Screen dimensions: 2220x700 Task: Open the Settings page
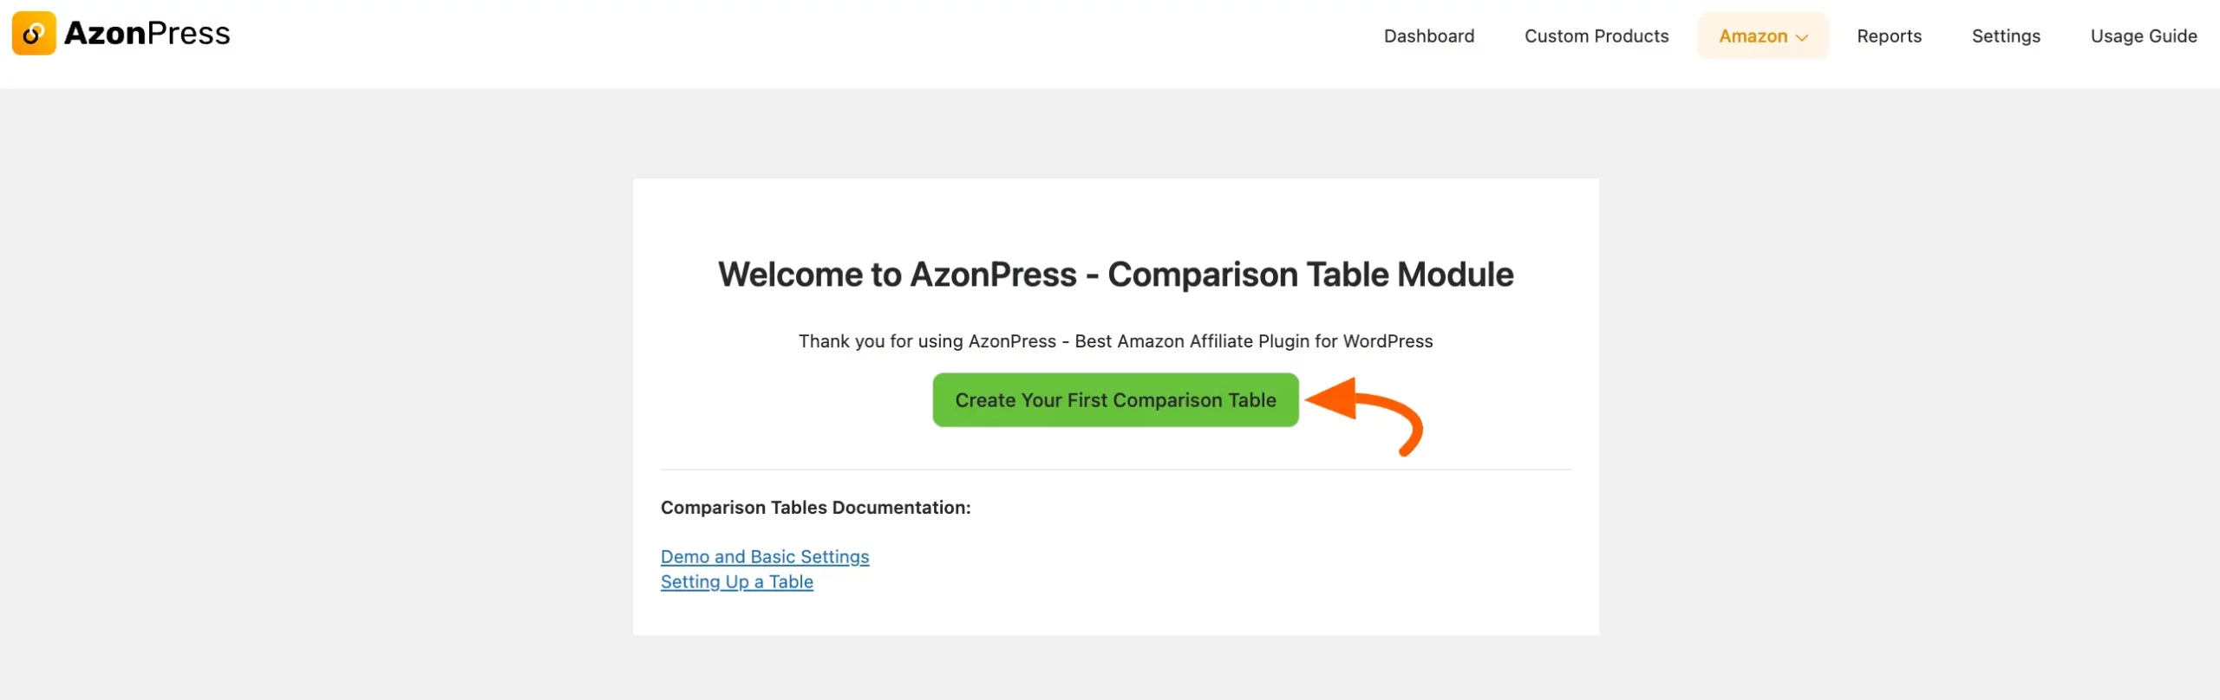(2006, 36)
